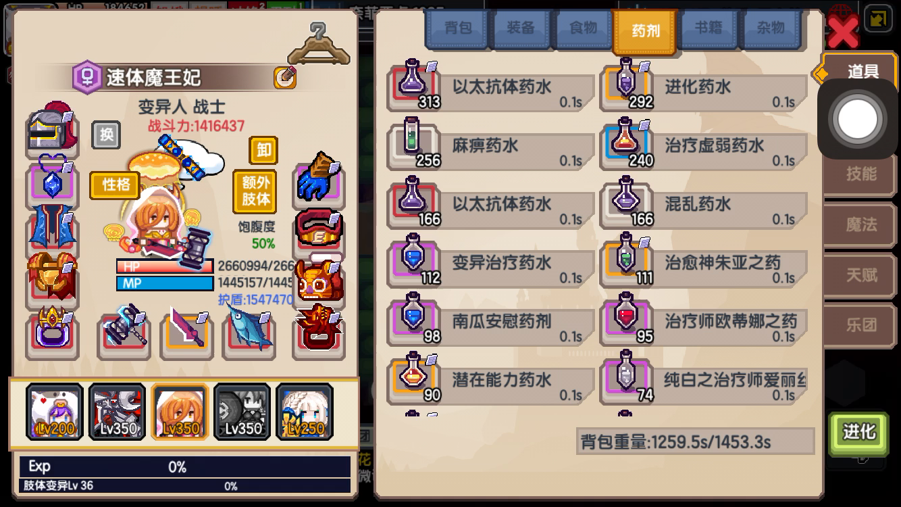Image resolution: width=901 pixels, height=507 pixels.
Task: Select the blue gem necklace slot
Action: pyautogui.click(x=52, y=182)
